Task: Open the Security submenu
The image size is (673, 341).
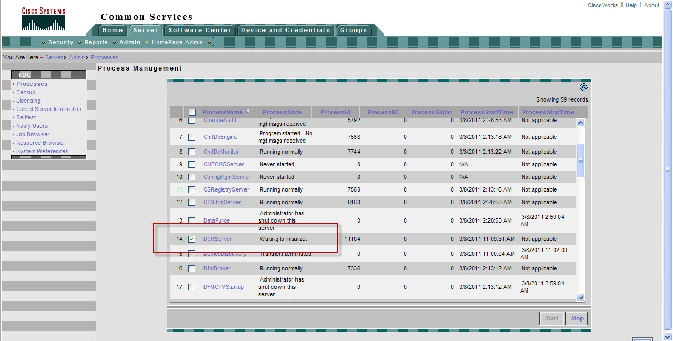Action: [x=61, y=43]
